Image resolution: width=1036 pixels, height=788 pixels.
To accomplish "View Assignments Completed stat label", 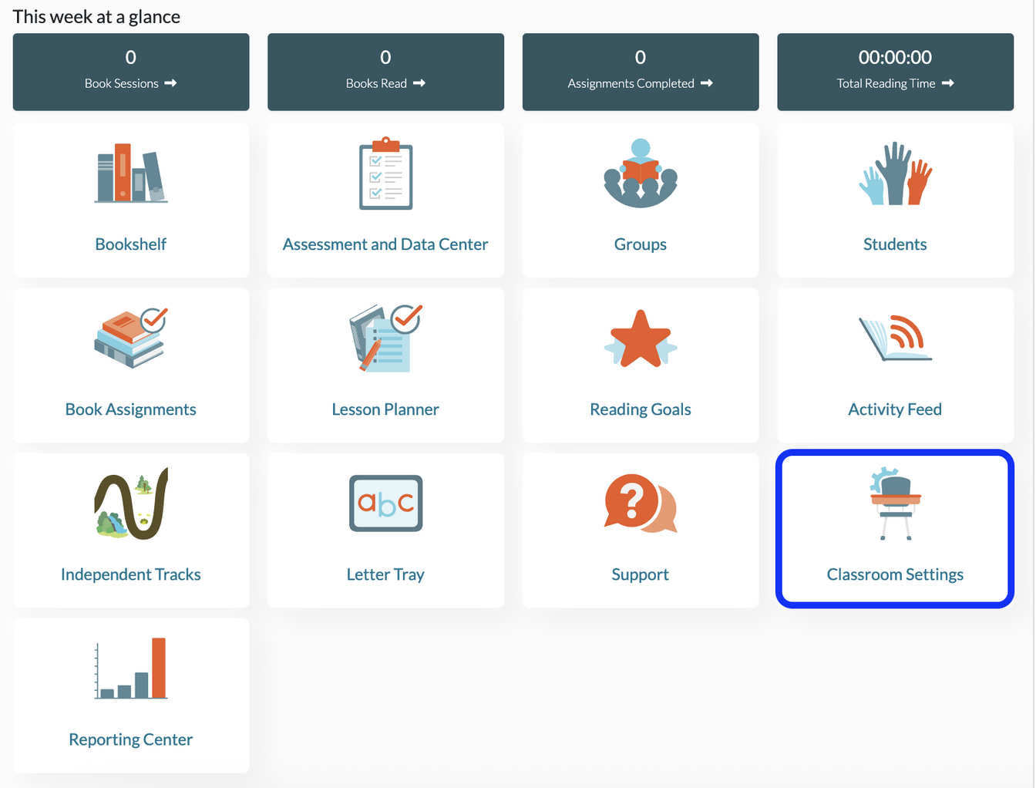I will tap(631, 83).
